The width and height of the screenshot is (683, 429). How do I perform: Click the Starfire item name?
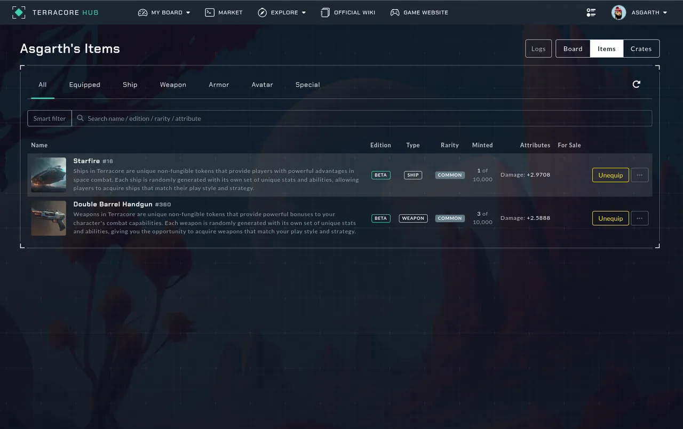point(86,161)
